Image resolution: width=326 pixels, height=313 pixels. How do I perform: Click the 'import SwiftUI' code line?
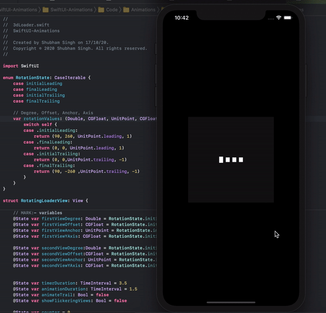tap(21, 66)
